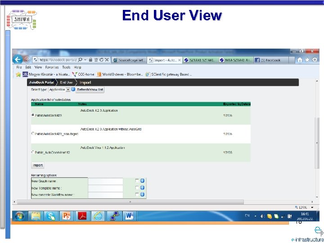This screenshot has width=324, height=243.
Task: Open Favorites star icon at top right
Action: pyautogui.click(x=307, y=60)
